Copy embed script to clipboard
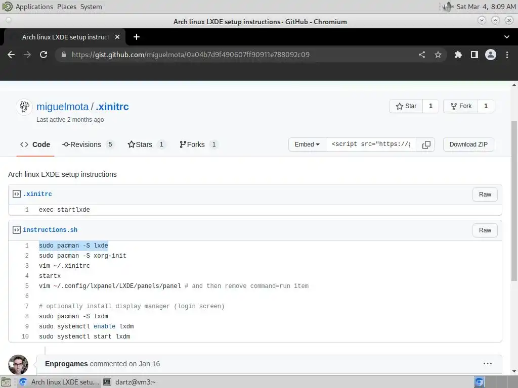Screen dimensions: 518x388 pos(426,144)
